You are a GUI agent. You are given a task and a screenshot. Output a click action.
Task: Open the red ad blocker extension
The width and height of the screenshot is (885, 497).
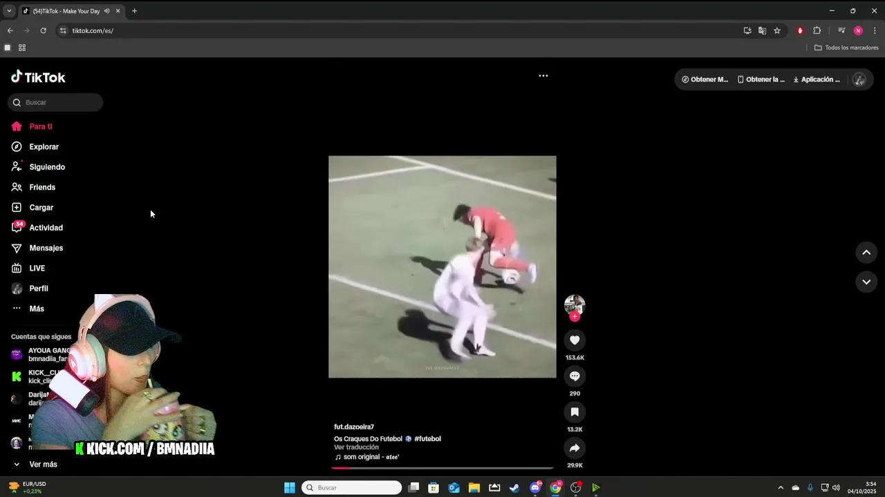800,30
